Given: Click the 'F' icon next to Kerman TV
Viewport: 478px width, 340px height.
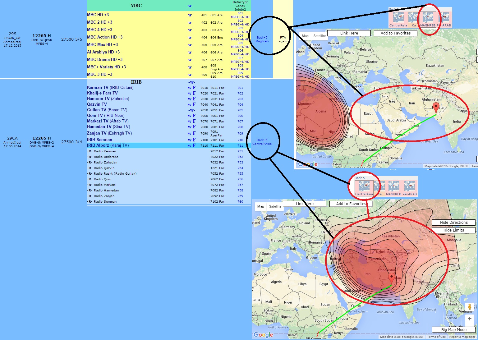Looking at the screenshot, I should coord(194,88).
